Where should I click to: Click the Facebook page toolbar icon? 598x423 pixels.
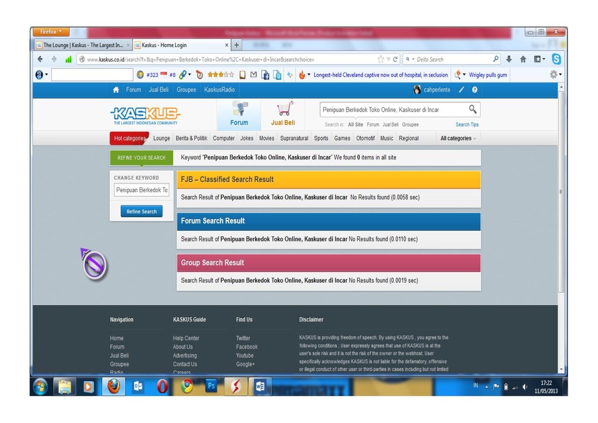point(265,75)
